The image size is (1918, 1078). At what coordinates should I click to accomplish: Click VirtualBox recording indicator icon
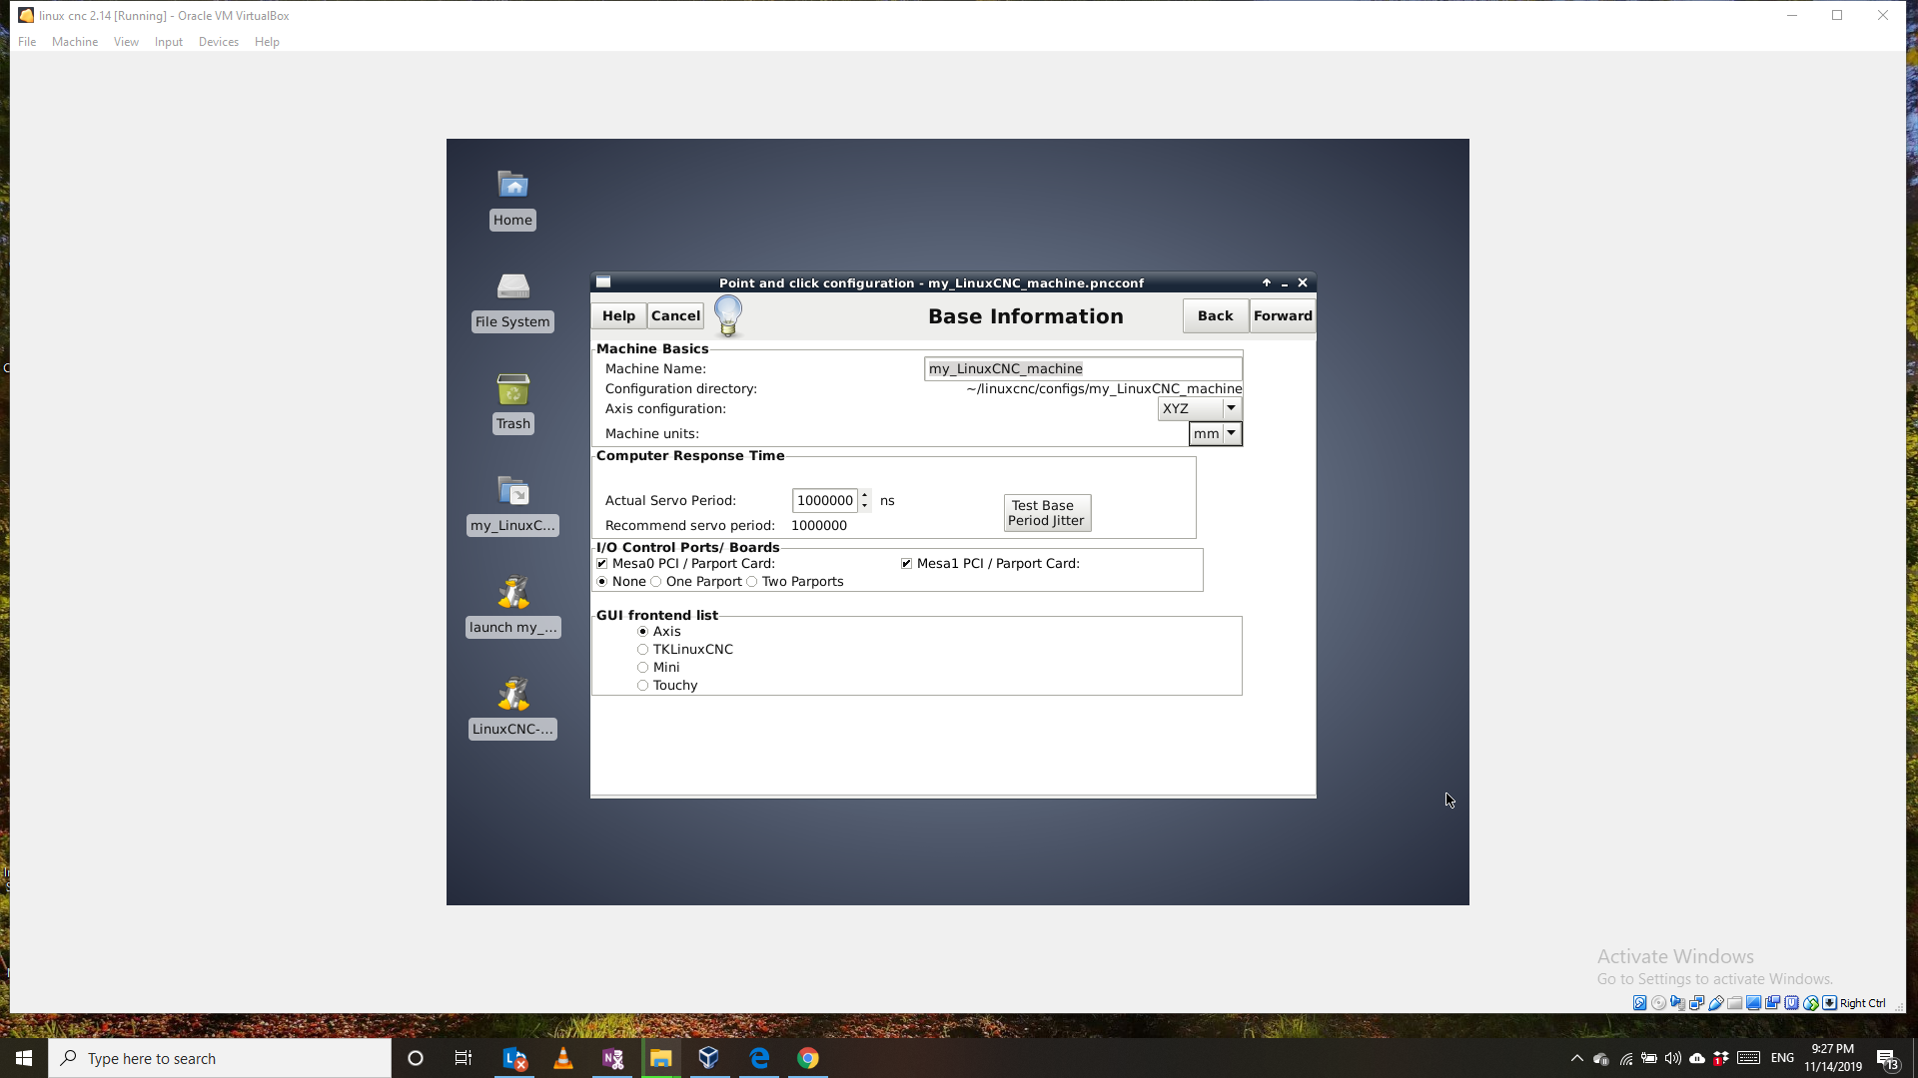click(x=1772, y=1003)
